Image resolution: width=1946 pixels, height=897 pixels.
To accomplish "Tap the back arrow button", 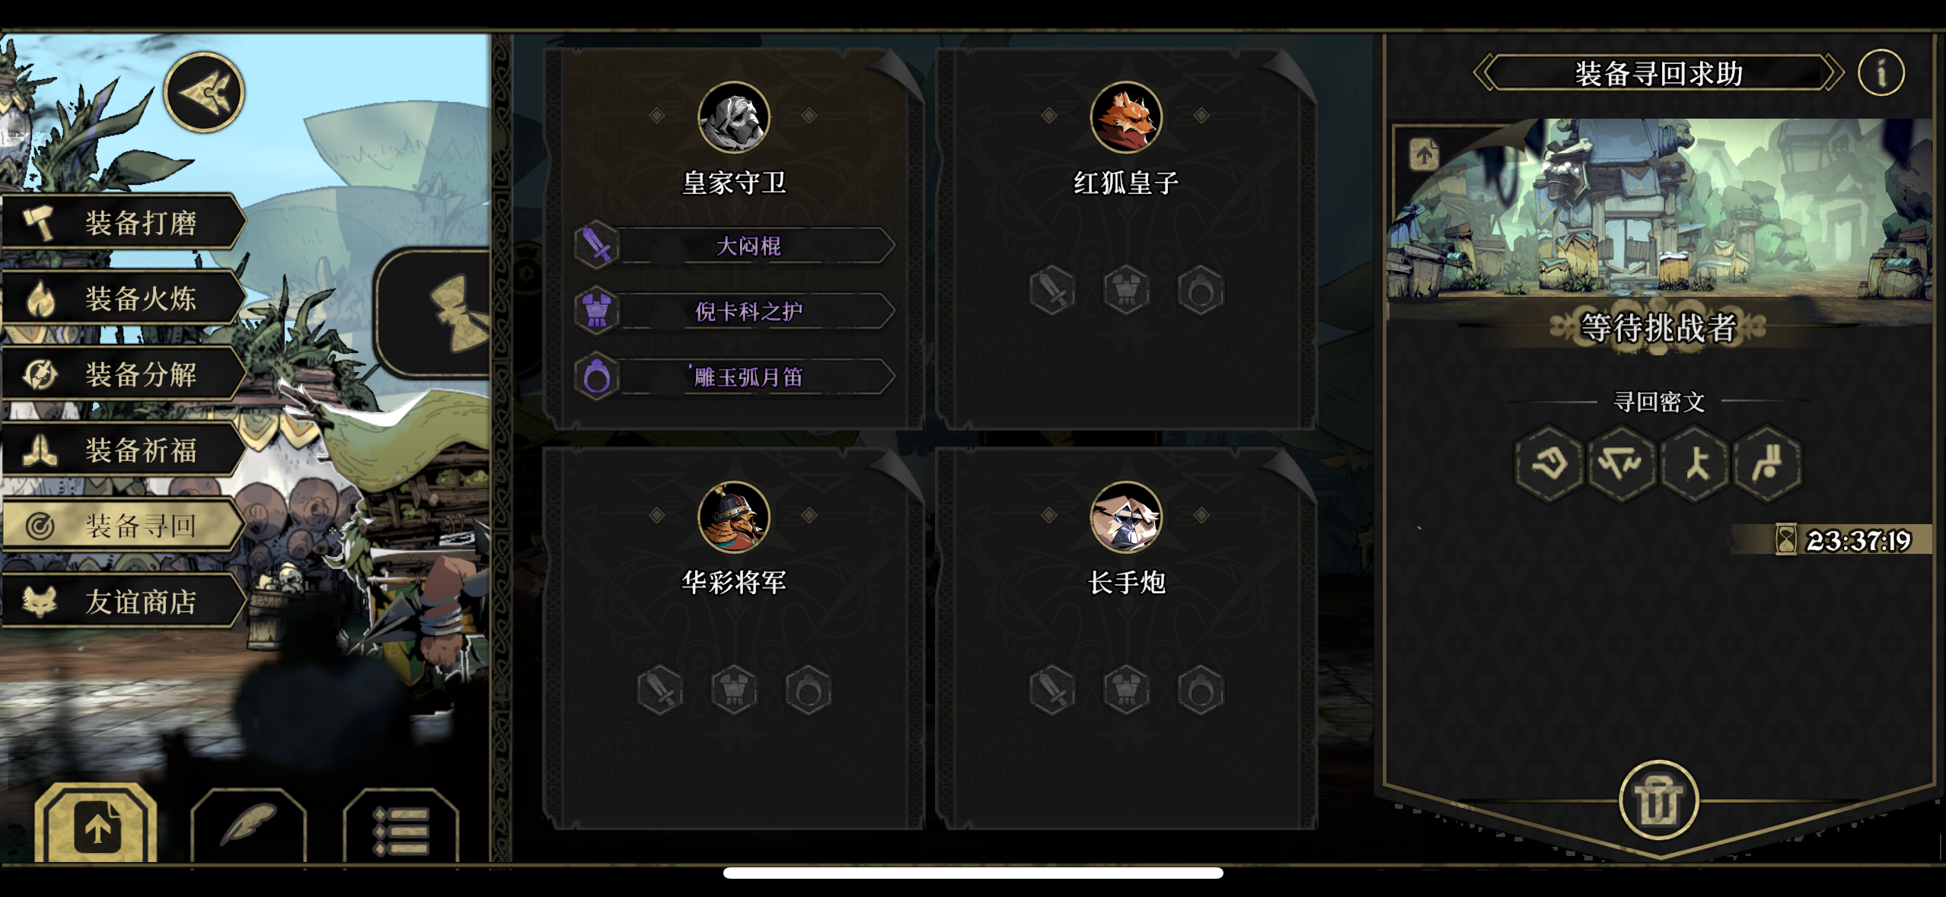I will 204,93.
